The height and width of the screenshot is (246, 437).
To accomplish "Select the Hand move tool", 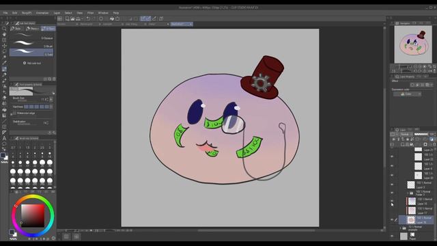I will tap(4, 34).
